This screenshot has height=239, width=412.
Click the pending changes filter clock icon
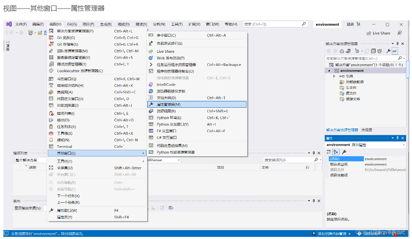[x=357, y=51]
